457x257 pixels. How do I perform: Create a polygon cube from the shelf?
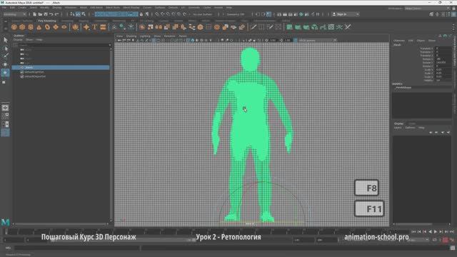[x=22, y=27]
